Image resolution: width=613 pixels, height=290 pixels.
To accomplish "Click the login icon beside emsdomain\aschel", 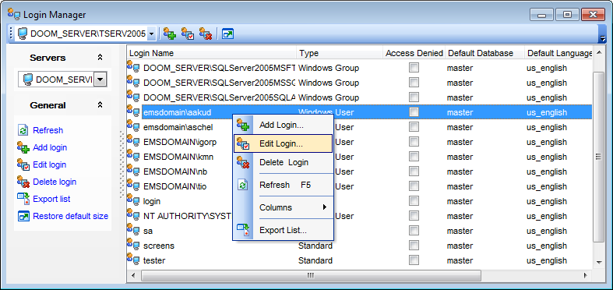I will pyautogui.click(x=133, y=127).
